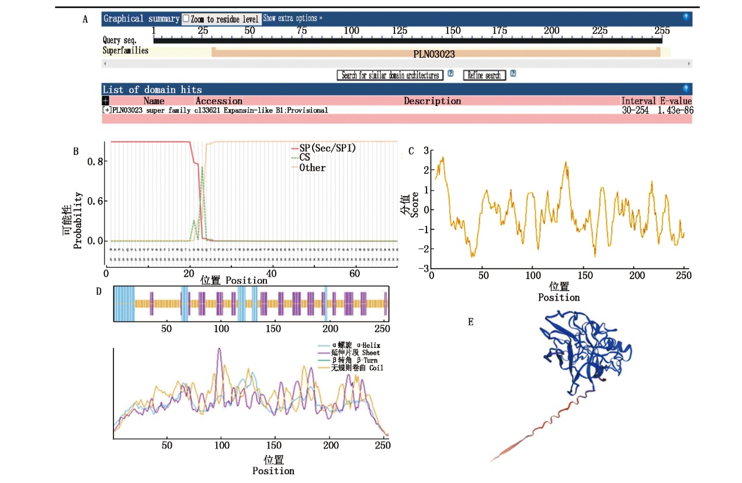Screen dimensions: 742x483
Task: Expand the [+] PLN03023 super family row
Action: coord(107,110)
